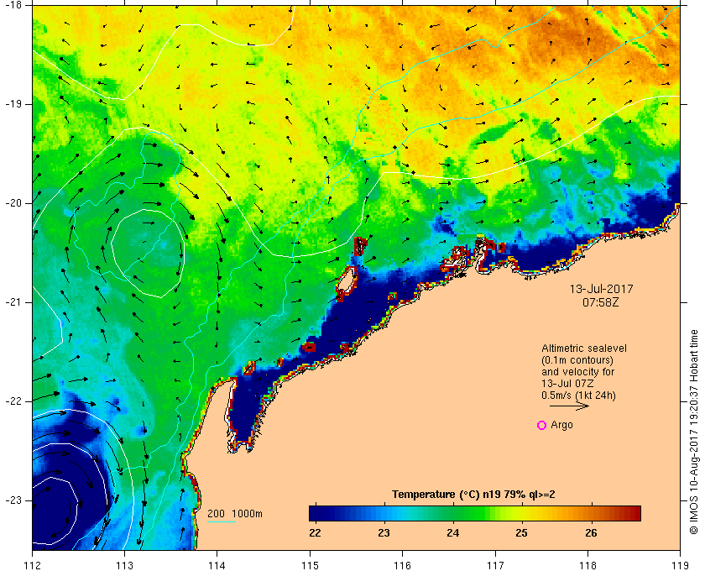Viewport: 705px width, 571px height.
Task: Click the longitude axis label '118'
Action: (x=587, y=564)
